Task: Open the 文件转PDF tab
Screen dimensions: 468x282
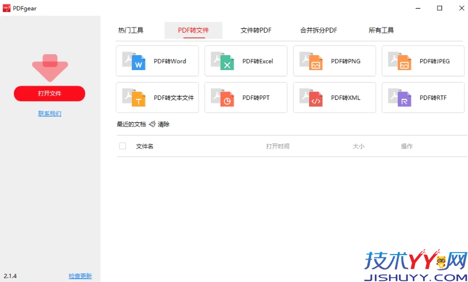Action: [256, 30]
